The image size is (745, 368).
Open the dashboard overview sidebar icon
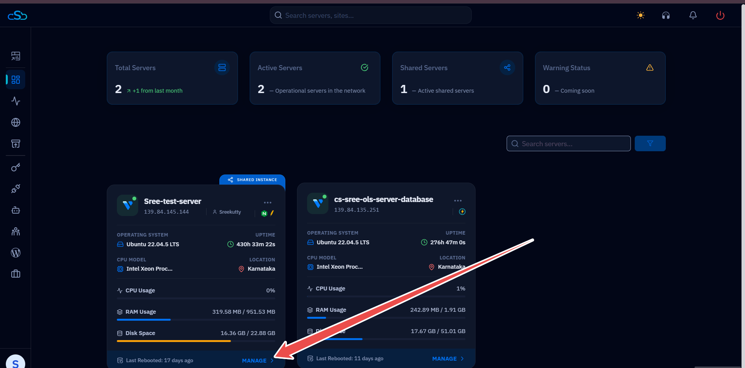(16, 56)
